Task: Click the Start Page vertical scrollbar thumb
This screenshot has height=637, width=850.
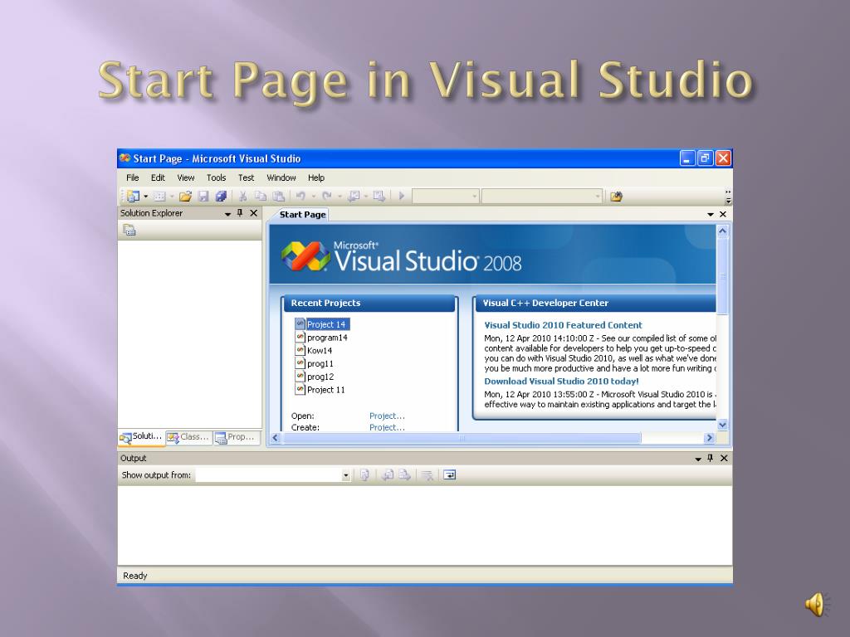Action: coord(722,275)
